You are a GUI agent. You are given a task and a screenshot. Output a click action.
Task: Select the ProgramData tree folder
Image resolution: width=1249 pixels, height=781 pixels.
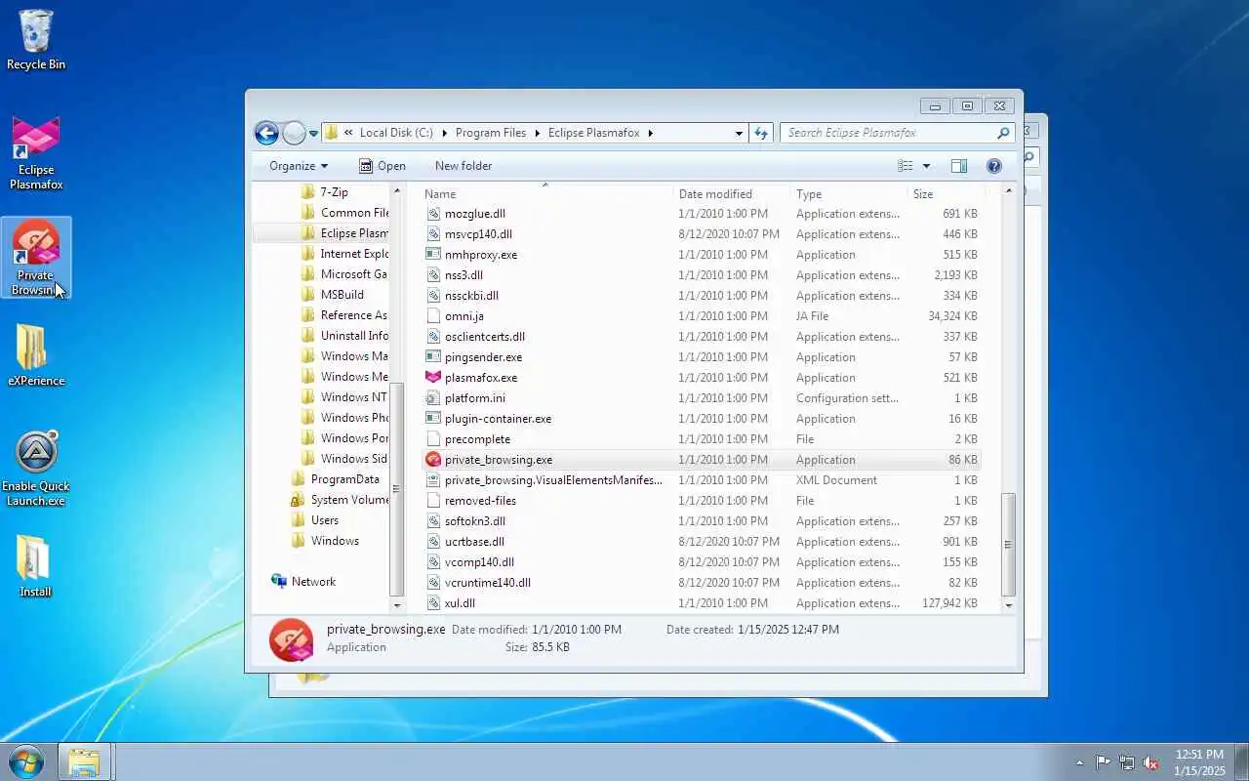pos(337,479)
